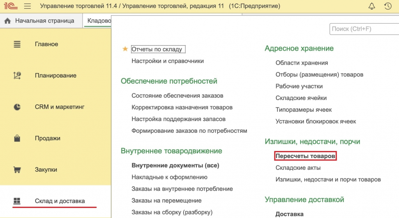This screenshot has width=399, height=218.
Task: Open Установки блокировок ячеек
Action: click(x=316, y=121)
